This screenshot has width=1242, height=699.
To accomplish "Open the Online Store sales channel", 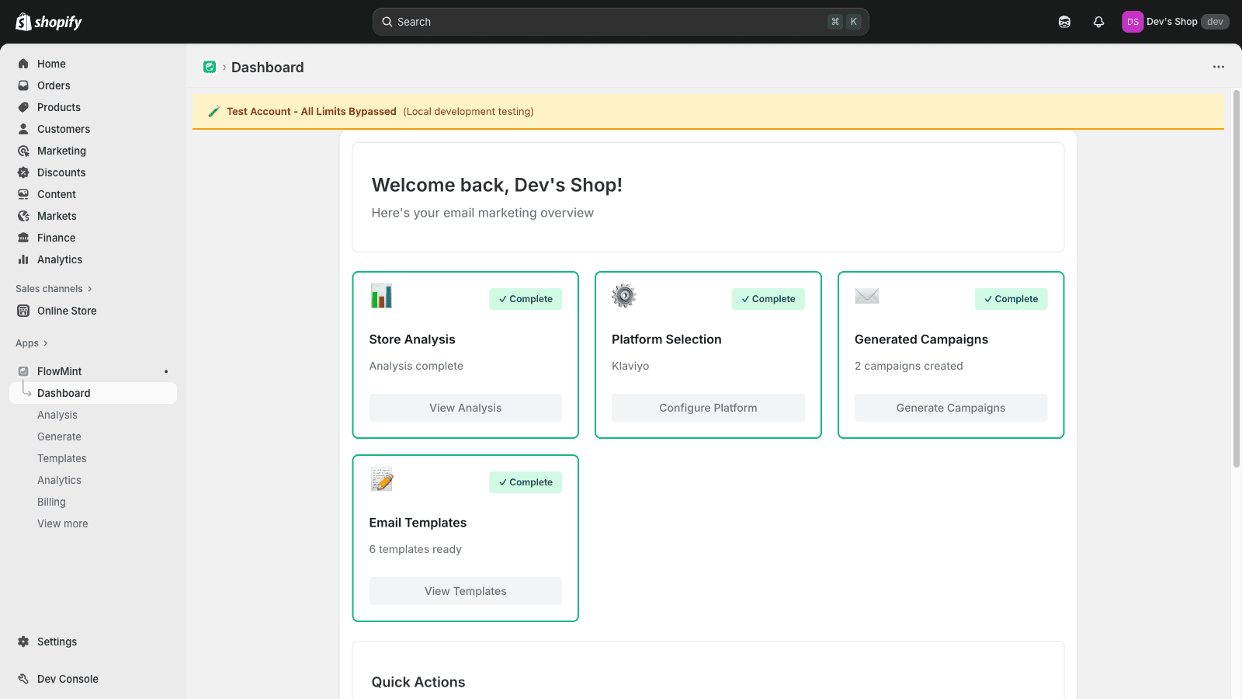I will click(66, 311).
